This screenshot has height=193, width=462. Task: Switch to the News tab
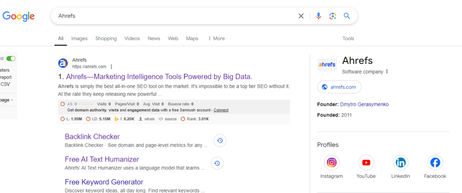click(154, 39)
